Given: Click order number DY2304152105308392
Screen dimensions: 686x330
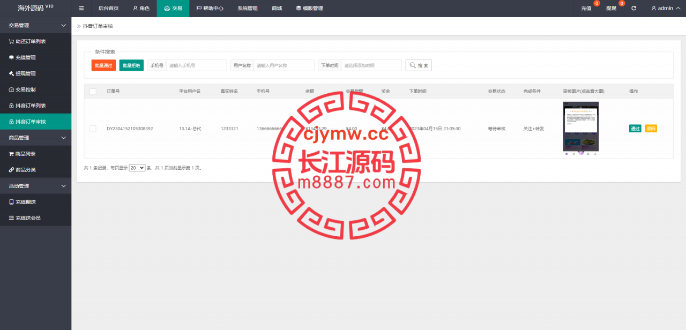Looking at the screenshot, I should coord(130,129).
